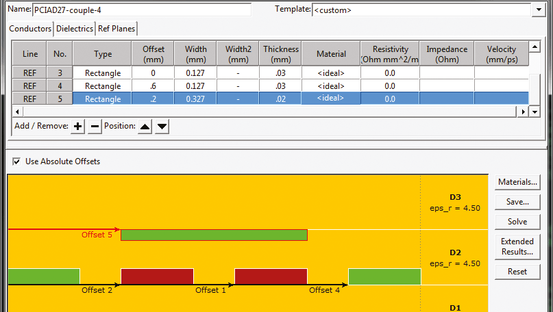Add a conductor with the plus button
Image resolution: width=553 pixels, height=312 pixels.
tap(77, 127)
